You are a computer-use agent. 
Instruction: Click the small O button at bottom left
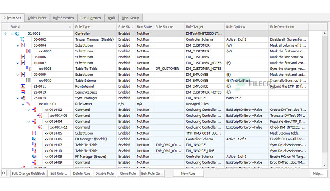click(x=4, y=173)
